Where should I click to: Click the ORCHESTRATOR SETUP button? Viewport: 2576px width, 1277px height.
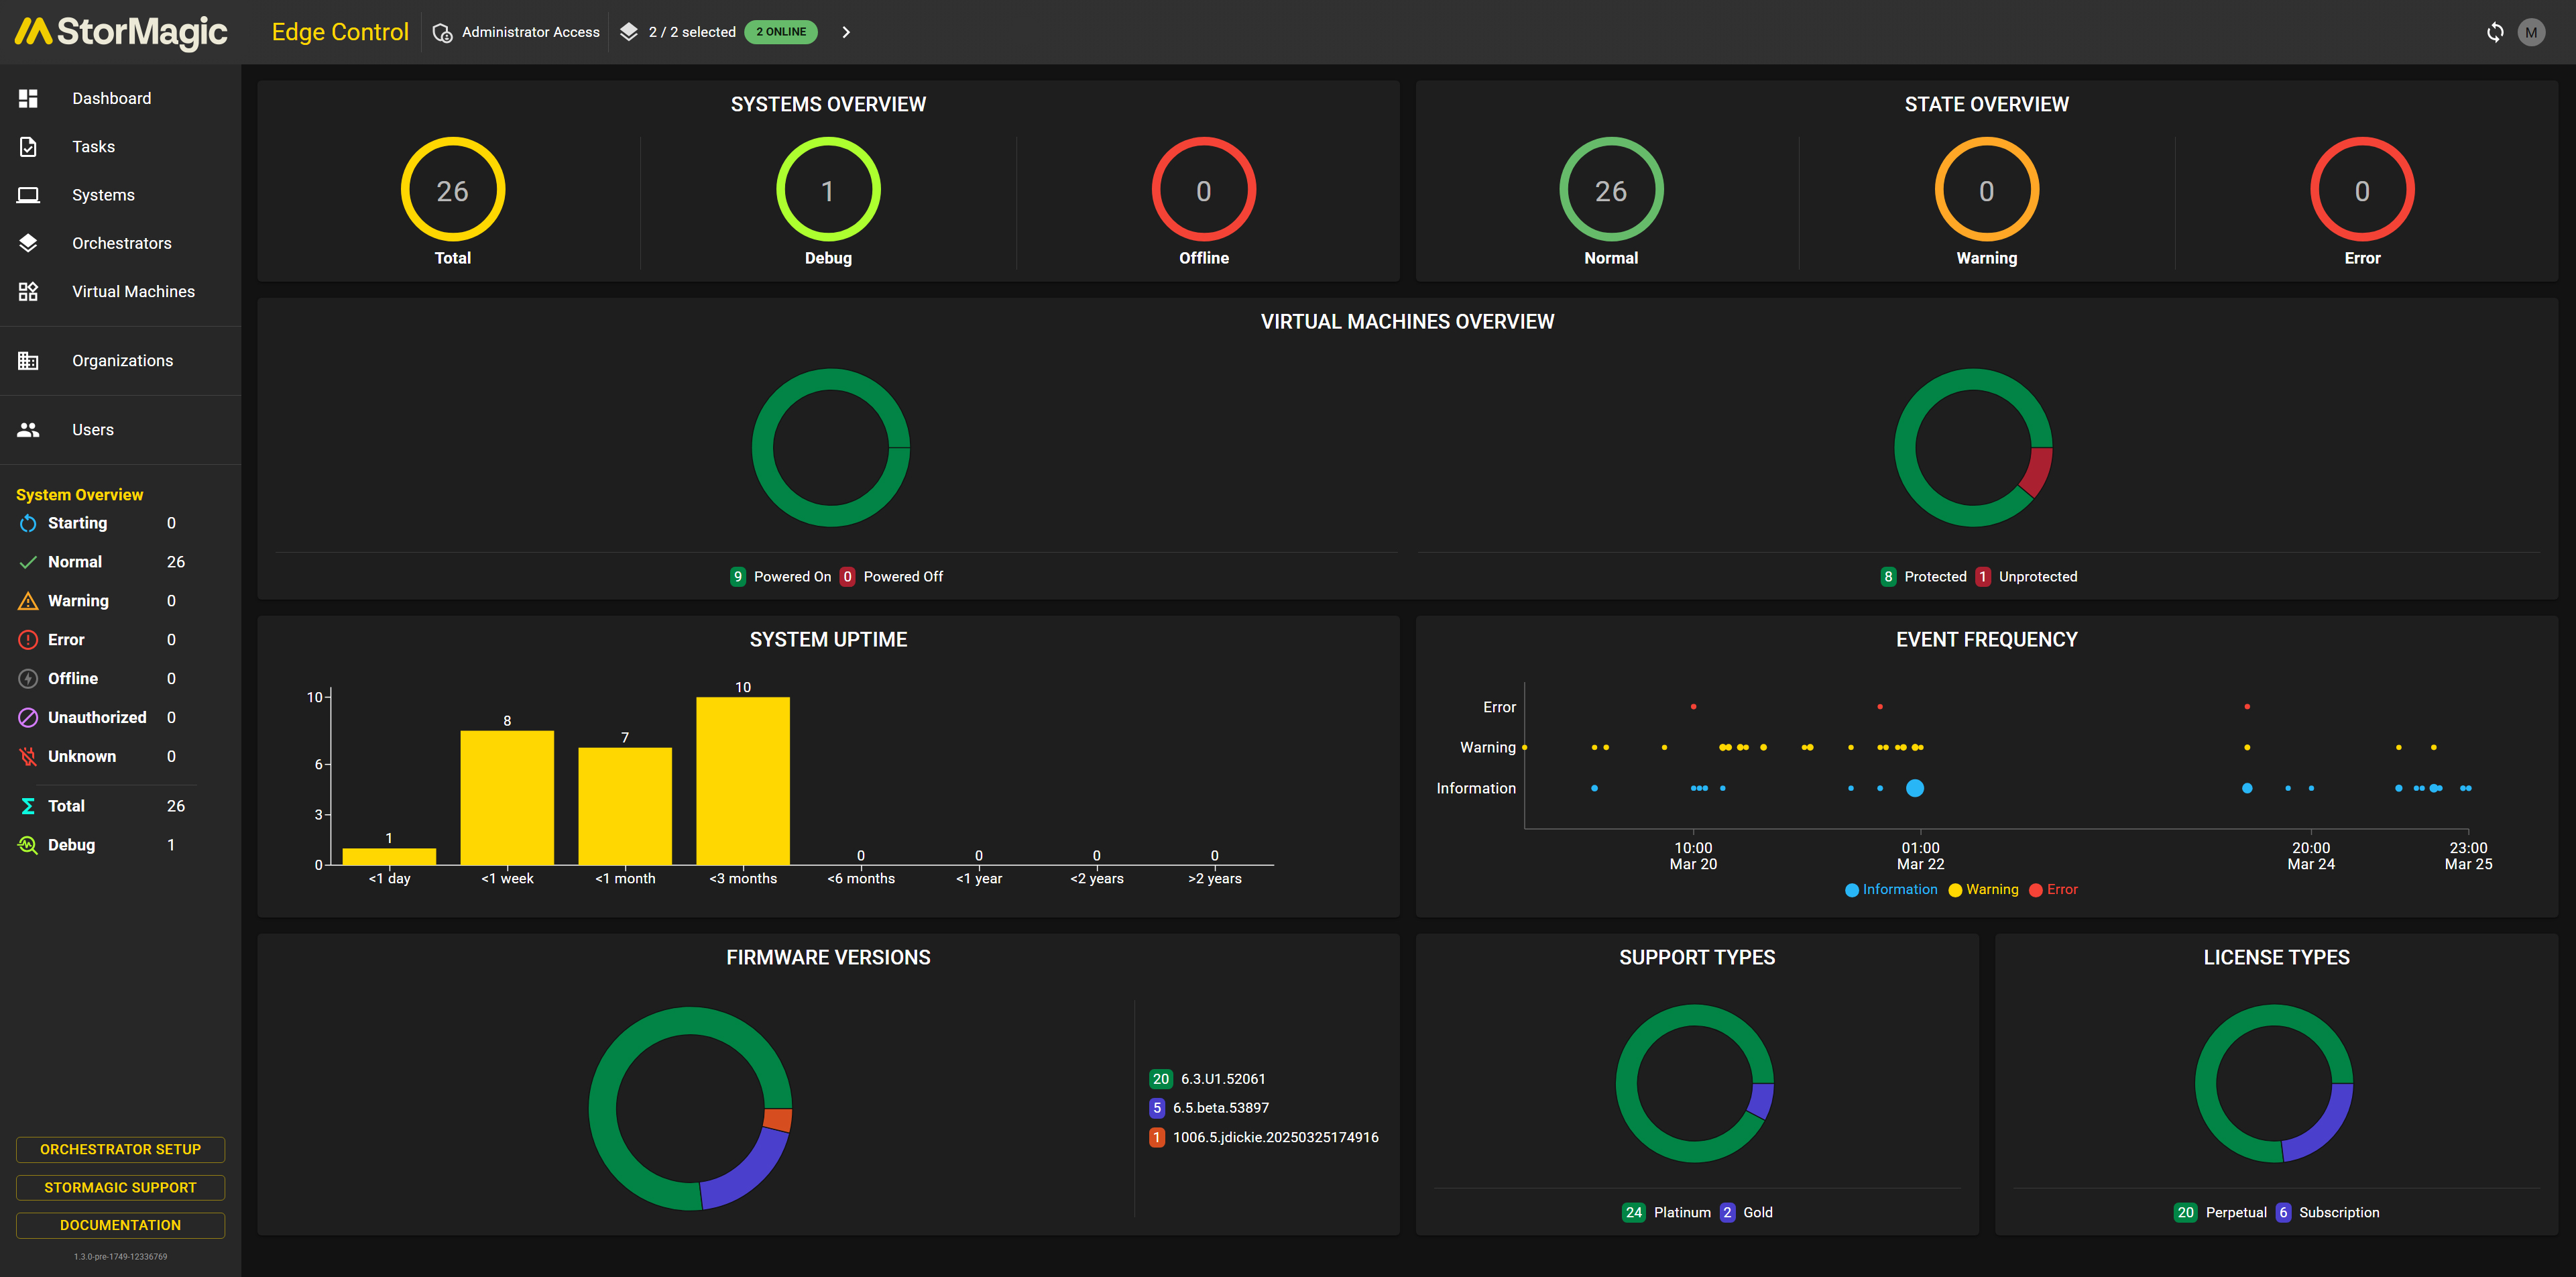120,1149
